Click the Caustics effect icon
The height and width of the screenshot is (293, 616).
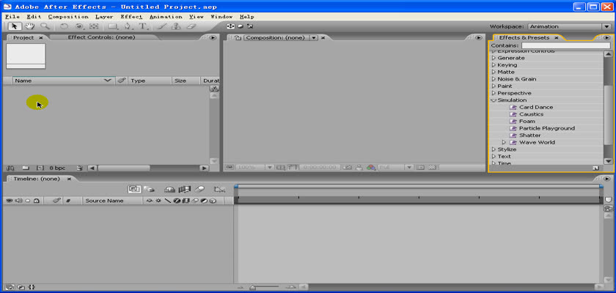(x=513, y=114)
